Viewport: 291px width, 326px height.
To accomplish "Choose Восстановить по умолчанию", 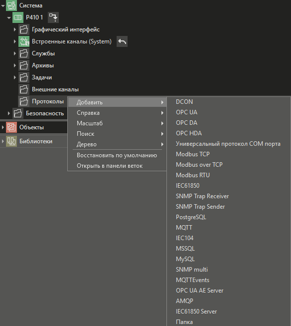I will (117, 155).
